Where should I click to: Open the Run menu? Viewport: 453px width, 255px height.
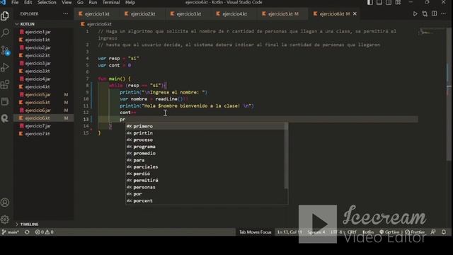click(x=93, y=2)
